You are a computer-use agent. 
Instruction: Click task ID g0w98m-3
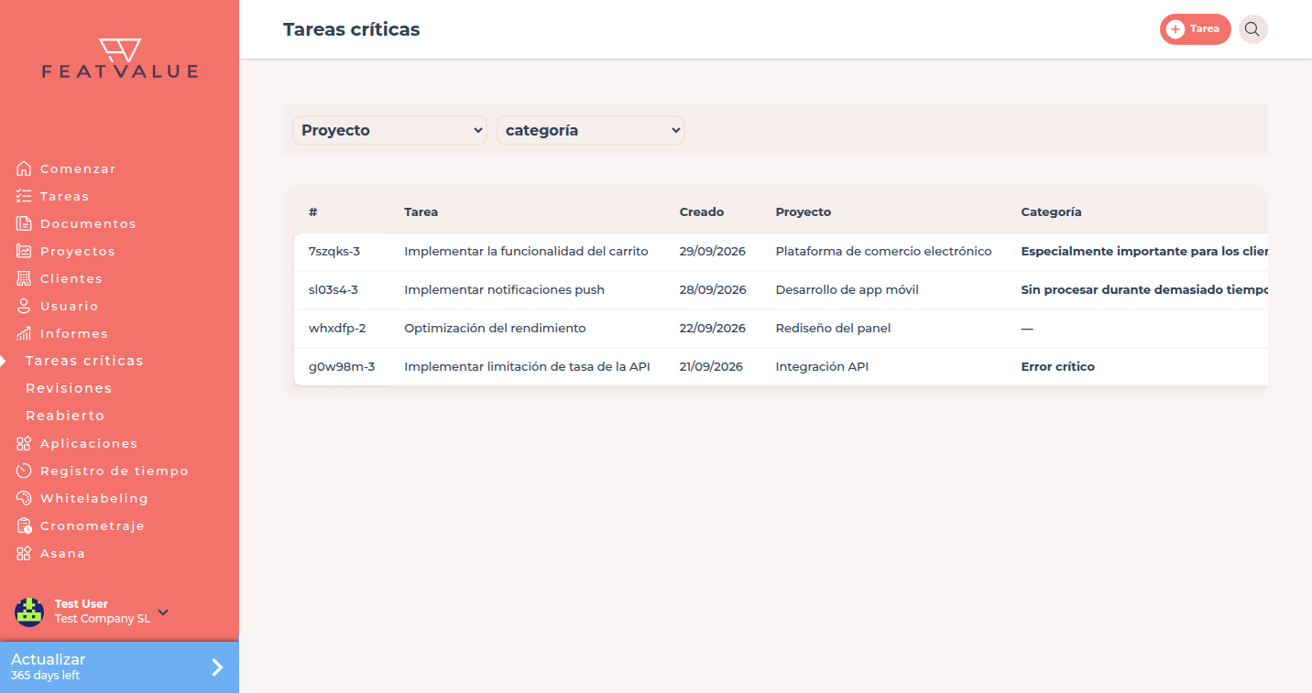[x=342, y=366]
